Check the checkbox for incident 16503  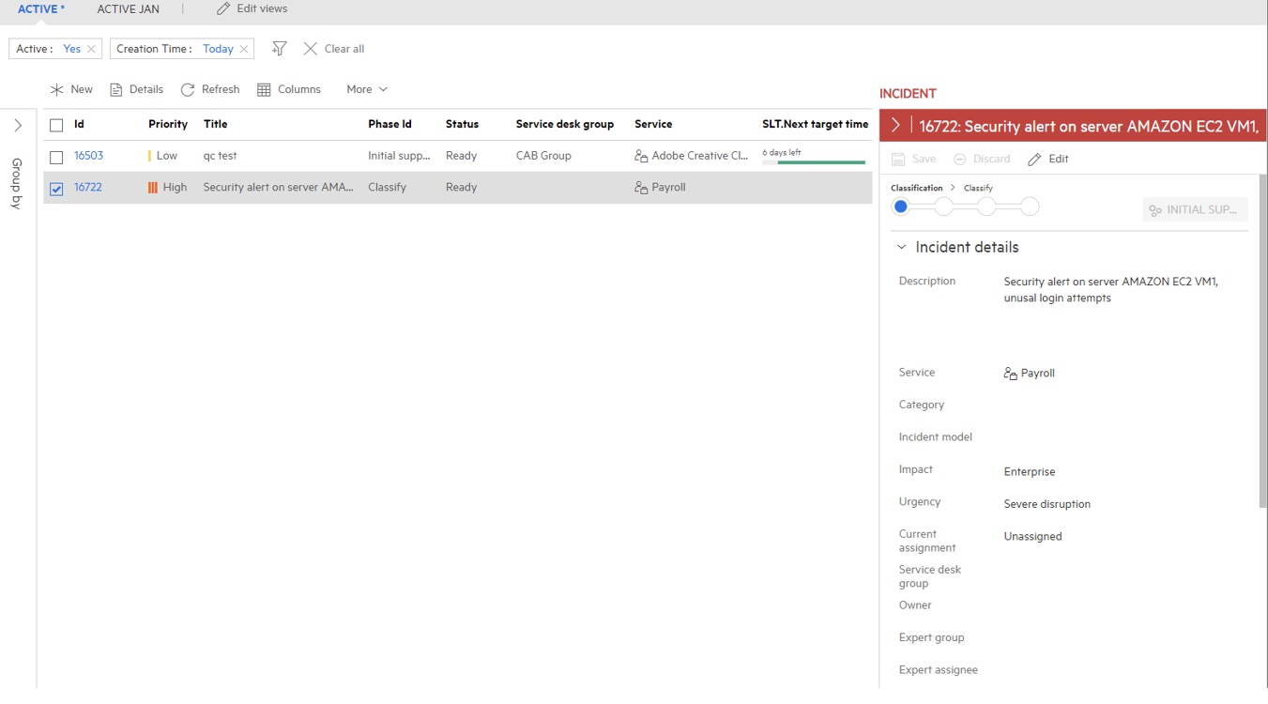coord(54,156)
